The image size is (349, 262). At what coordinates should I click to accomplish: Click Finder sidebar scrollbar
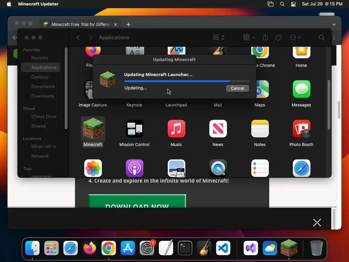(66, 88)
